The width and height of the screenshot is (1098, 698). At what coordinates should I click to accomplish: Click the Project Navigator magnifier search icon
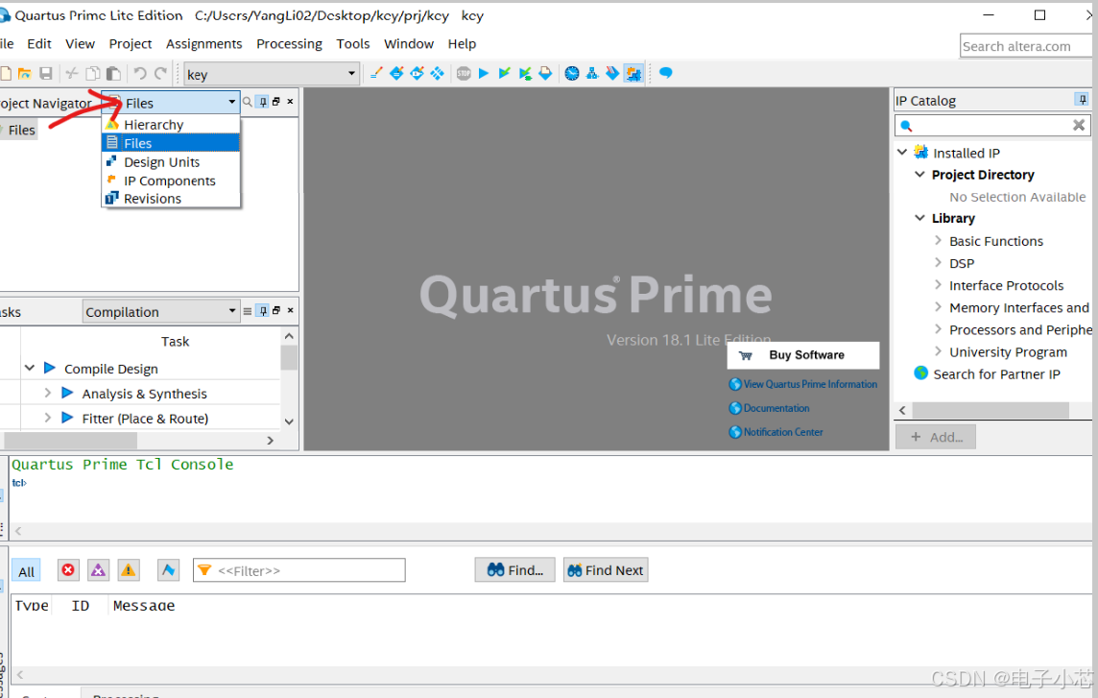[248, 102]
